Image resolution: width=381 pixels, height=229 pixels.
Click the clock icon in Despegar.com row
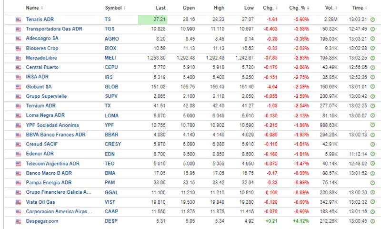tap(372, 221)
